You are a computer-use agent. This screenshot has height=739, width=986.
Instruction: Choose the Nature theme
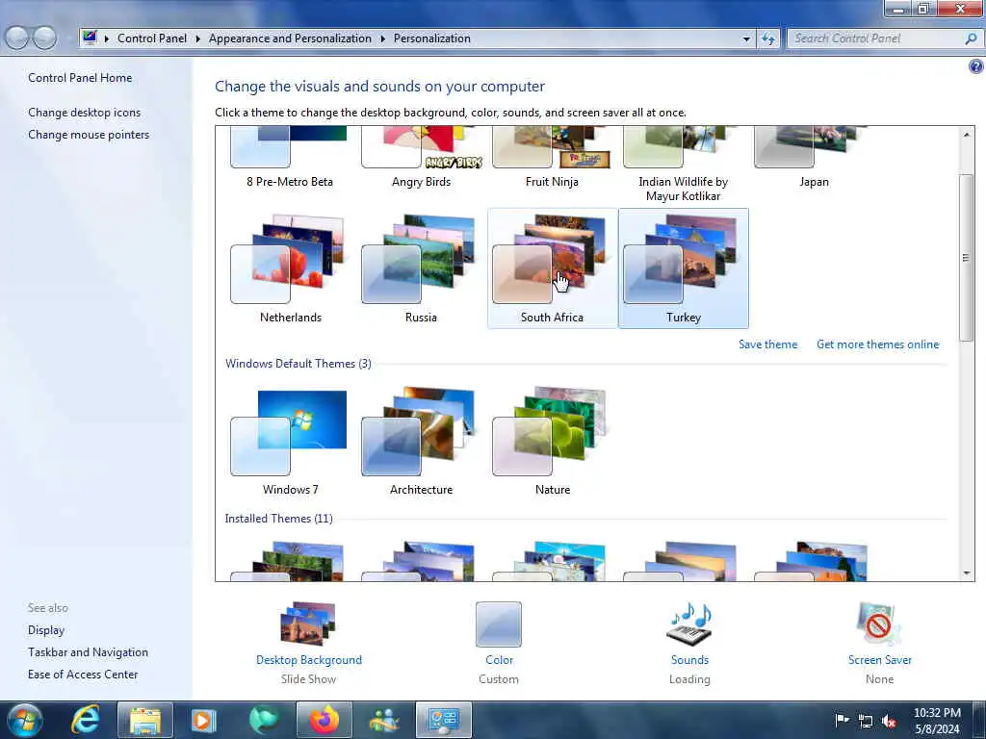pos(552,441)
